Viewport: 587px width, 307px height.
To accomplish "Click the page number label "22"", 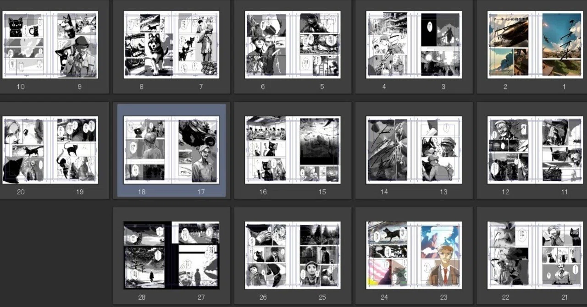I will (x=505, y=297).
